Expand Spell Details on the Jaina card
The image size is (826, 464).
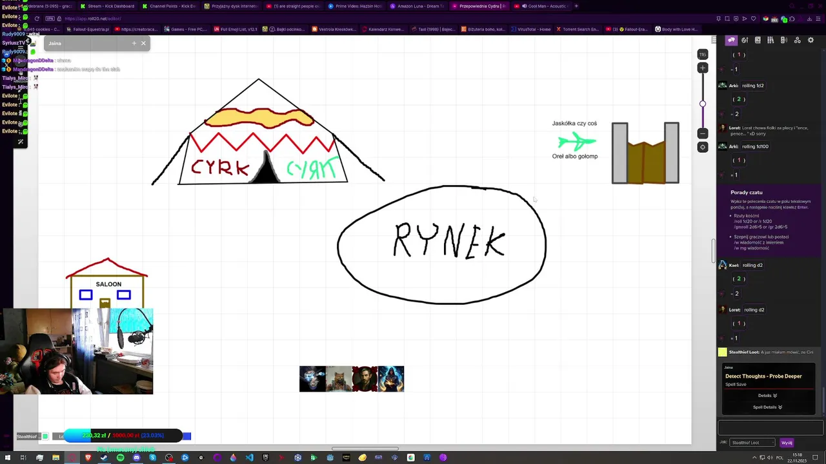(x=767, y=407)
